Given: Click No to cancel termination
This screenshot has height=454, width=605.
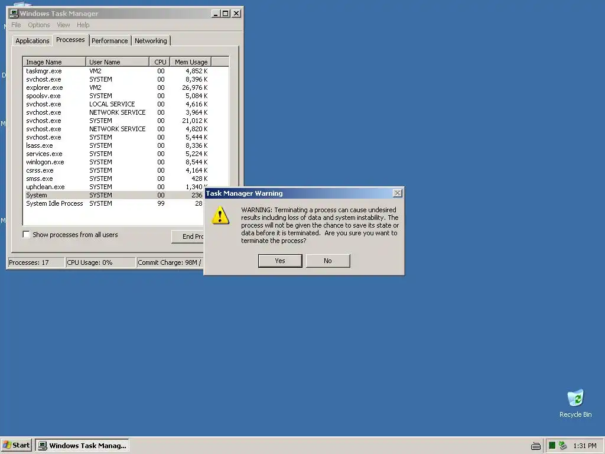Looking at the screenshot, I should [x=328, y=261].
